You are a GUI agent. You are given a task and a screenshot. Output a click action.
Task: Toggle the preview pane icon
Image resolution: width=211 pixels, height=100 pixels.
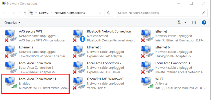tap(194, 23)
